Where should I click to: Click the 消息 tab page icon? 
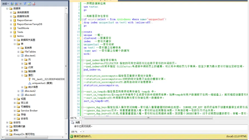coord(73,122)
